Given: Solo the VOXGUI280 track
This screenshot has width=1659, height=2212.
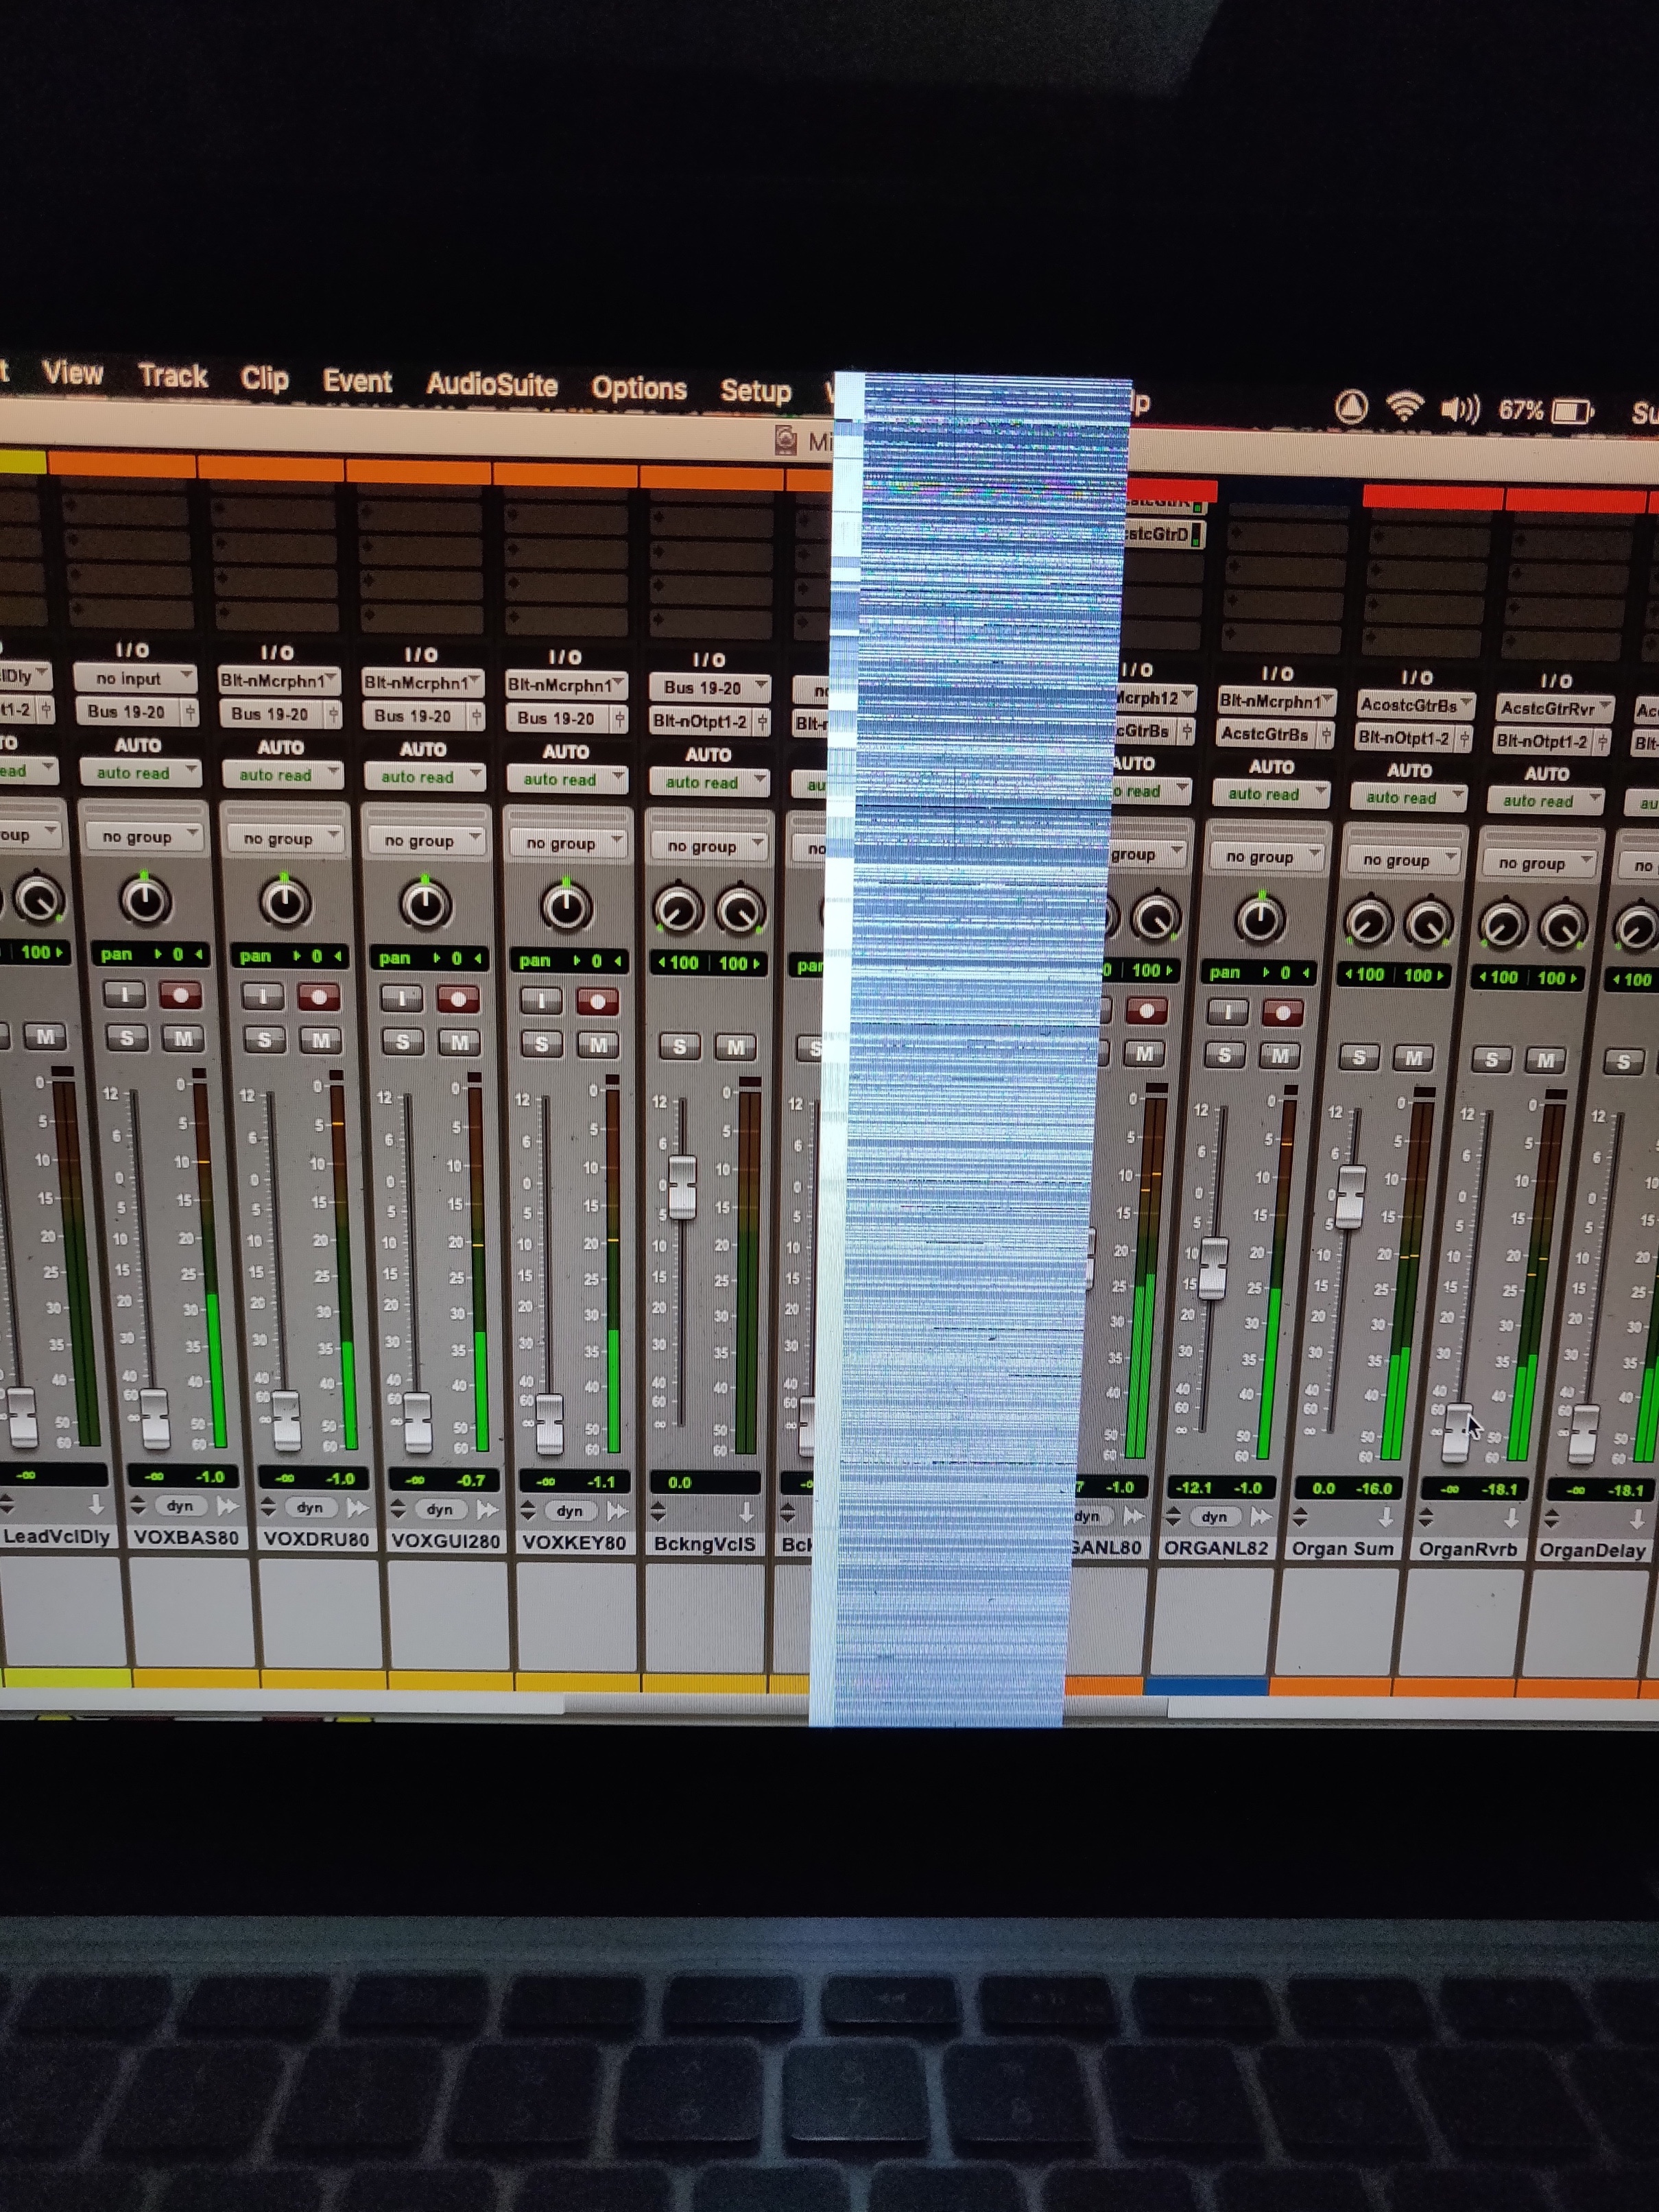Looking at the screenshot, I should pos(403,1042).
